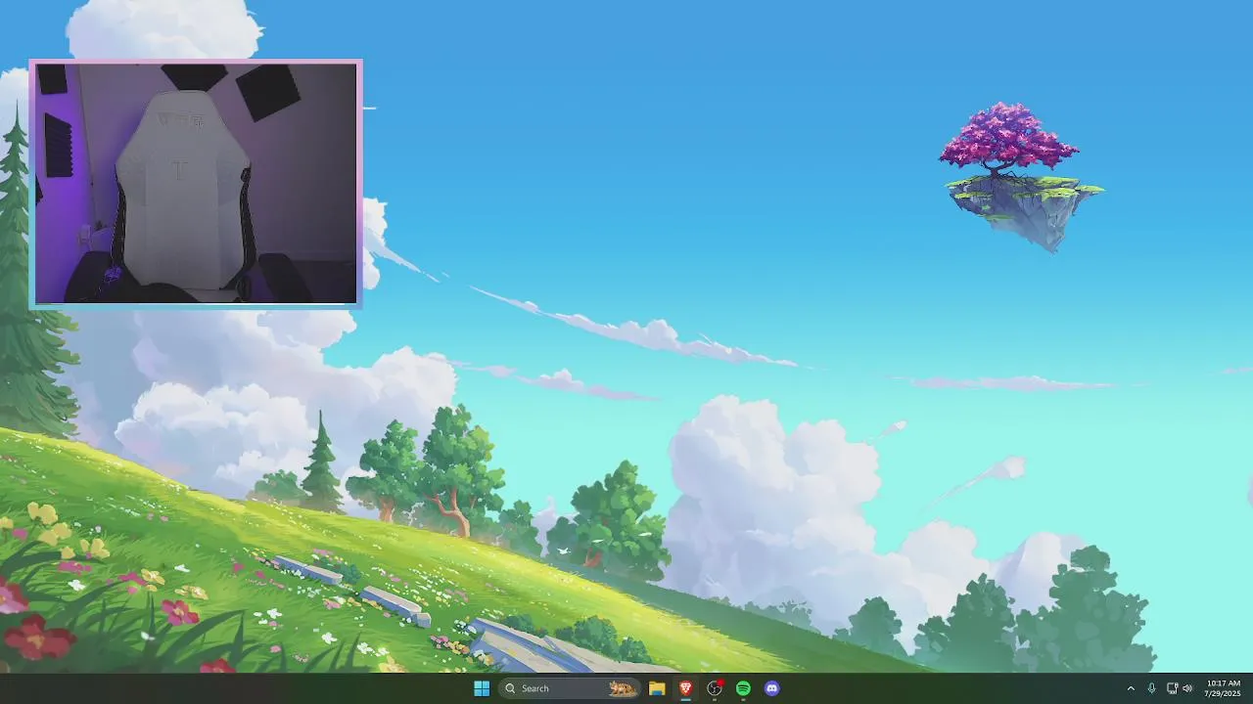Open network settings from the tray icon
This screenshot has height=704, width=1253.
pyautogui.click(x=1172, y=688)
